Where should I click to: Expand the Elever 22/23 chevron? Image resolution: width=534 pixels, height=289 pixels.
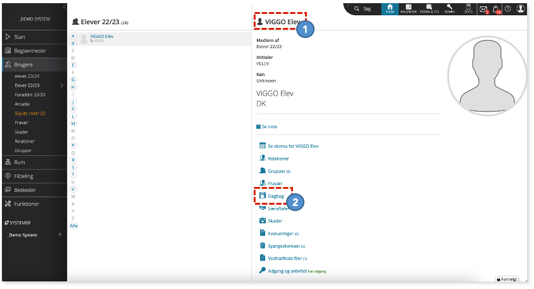click(62, 86)
